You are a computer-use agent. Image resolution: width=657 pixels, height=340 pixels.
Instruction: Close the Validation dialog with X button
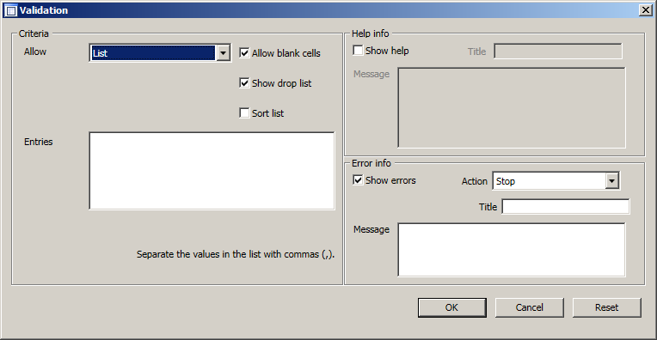click(646, 10)
